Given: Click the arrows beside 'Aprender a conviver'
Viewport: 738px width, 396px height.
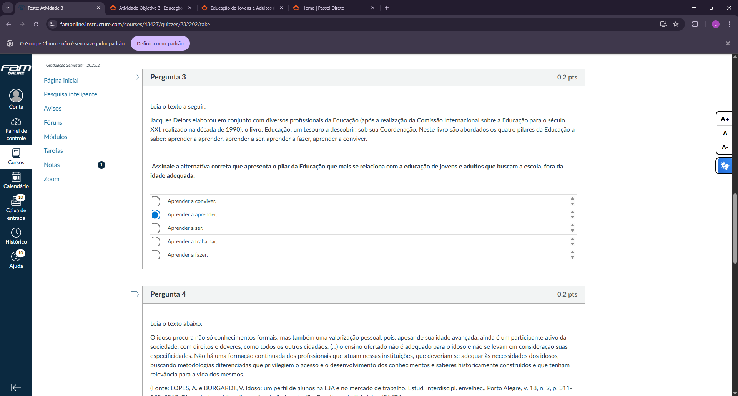Looking at the screenshot, I should pyautogui.click(x=572, y=201).
